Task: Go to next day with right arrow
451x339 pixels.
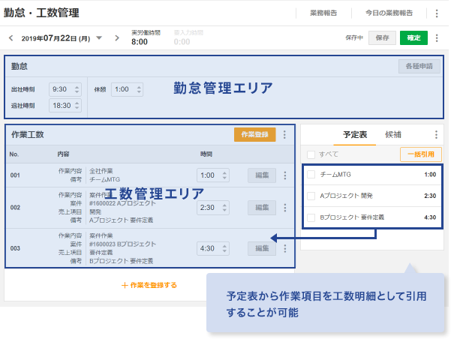Action: (117, 37)
